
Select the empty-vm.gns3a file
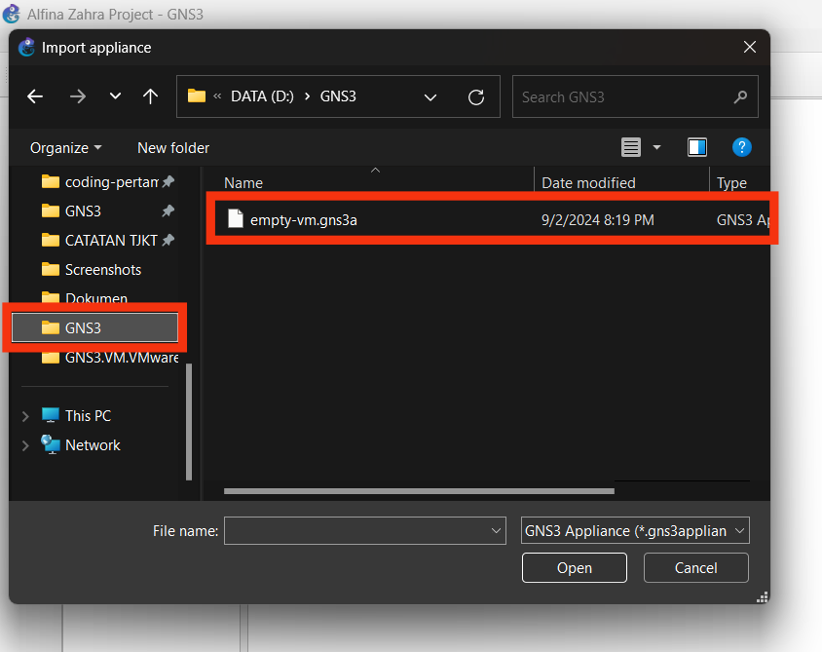[303, 220]
